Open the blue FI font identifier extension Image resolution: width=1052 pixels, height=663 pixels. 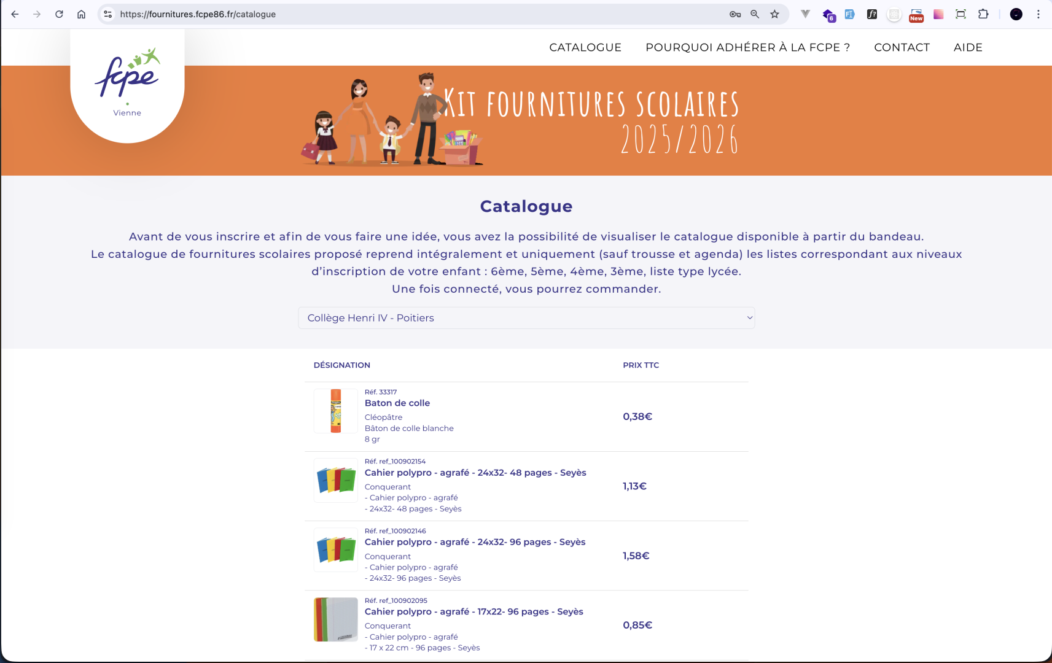[850, 14]
